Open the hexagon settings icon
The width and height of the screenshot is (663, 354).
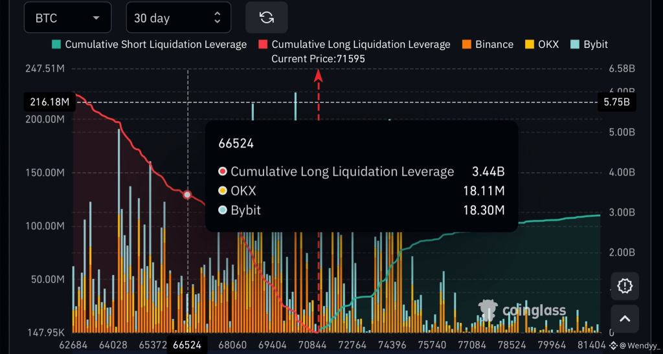[625, 285]
